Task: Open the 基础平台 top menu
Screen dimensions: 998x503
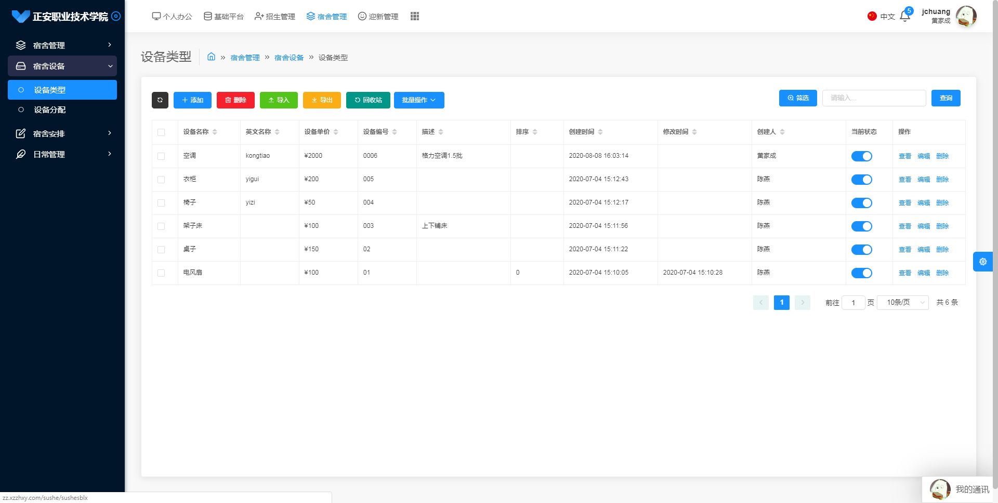Action: 224,17
